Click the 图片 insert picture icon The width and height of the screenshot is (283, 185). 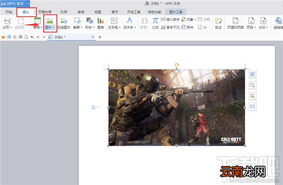50,21
